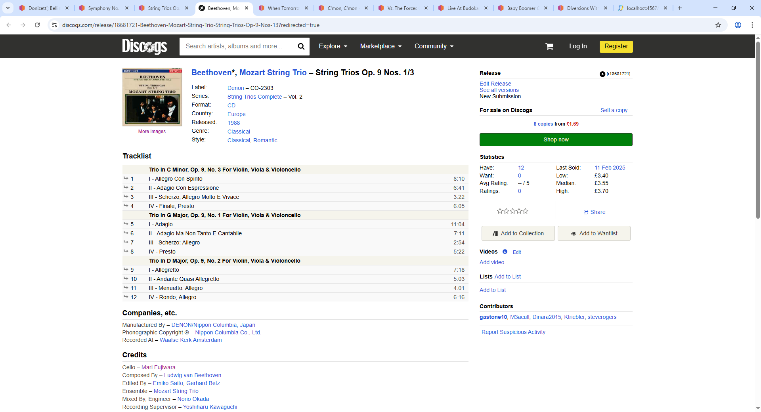Click the browser forward arrow

pyautogui.click(x=23, y=25)
